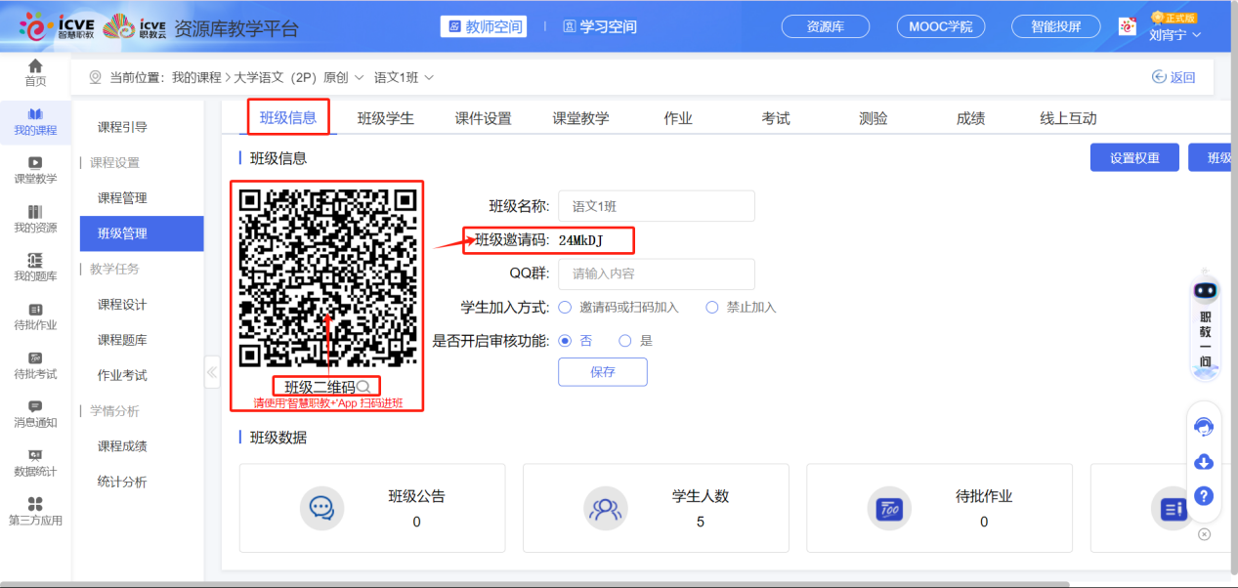The width and height of the screenshot is (1238, 588).
Task: Click the QQ群 input field
Action: 655,274
